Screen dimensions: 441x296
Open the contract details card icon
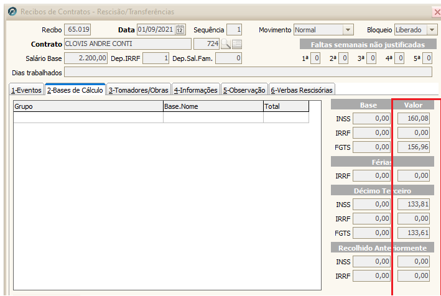click(x=237, y=44)
